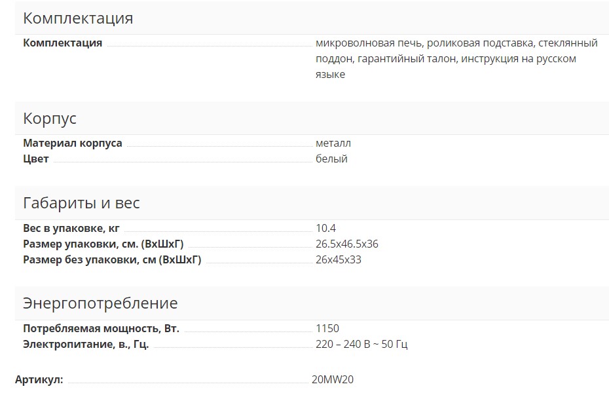
Task: Select the Потребляемая мощность label
Action: (101, 329)
